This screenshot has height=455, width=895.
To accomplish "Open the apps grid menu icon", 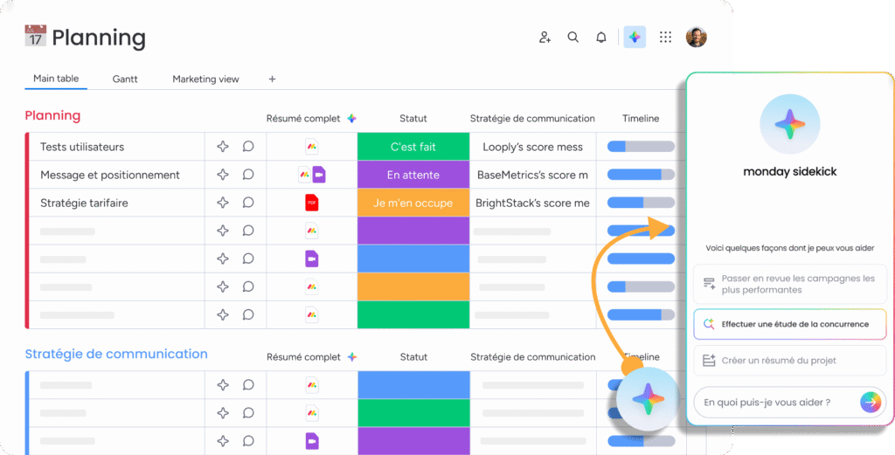I will (x=665, y=37).
